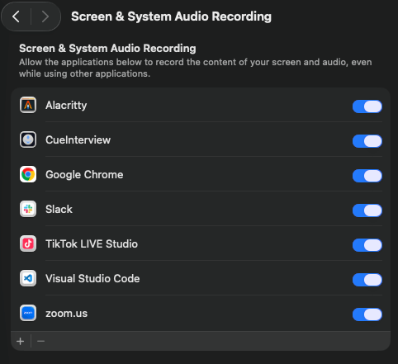Viewport: 398px width, 364px height.
Task: Remove application with the minus button
Action: 40,342
